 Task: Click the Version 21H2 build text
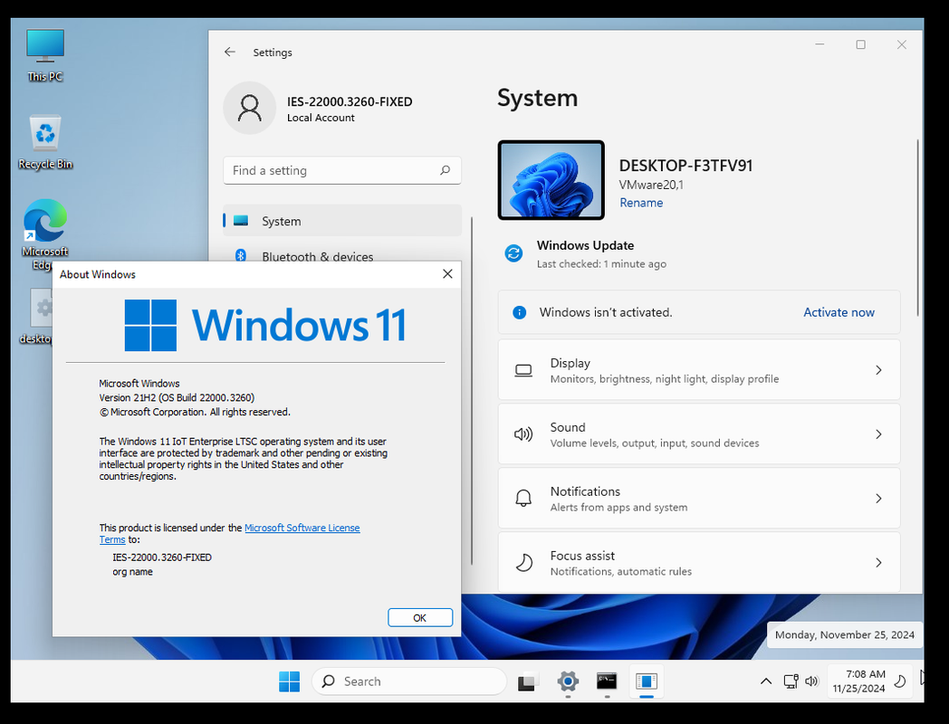click(x=177, y=397)
